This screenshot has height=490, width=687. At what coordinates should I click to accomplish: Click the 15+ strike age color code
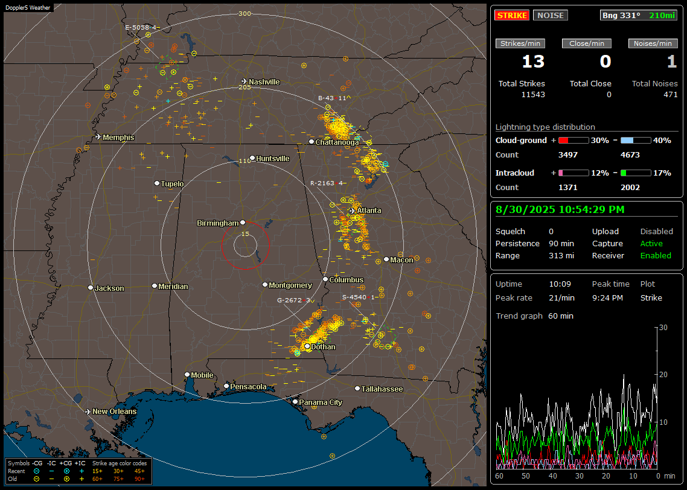97,471
